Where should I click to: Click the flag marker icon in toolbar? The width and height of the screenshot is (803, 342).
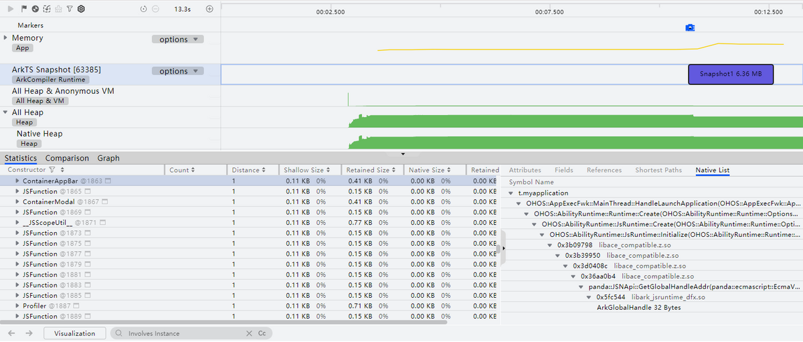point(24,9)
